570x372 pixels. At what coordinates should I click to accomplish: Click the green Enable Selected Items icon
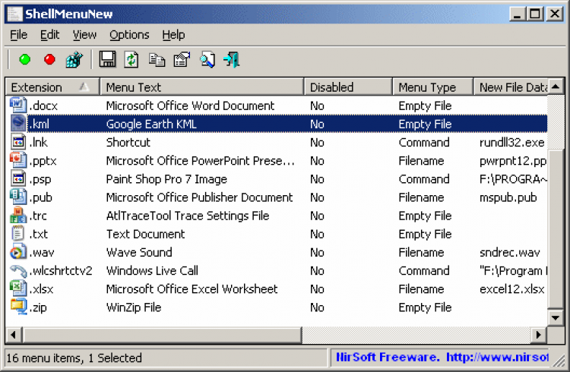point(25,59)
